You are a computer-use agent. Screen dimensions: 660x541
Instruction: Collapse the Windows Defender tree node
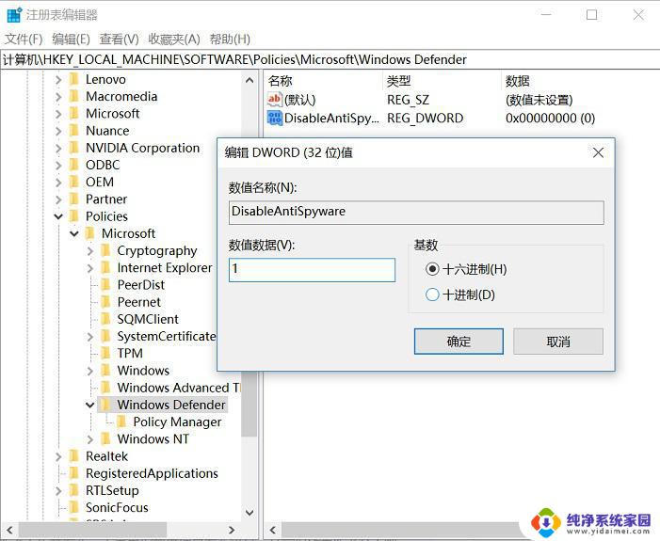point(90,406)
